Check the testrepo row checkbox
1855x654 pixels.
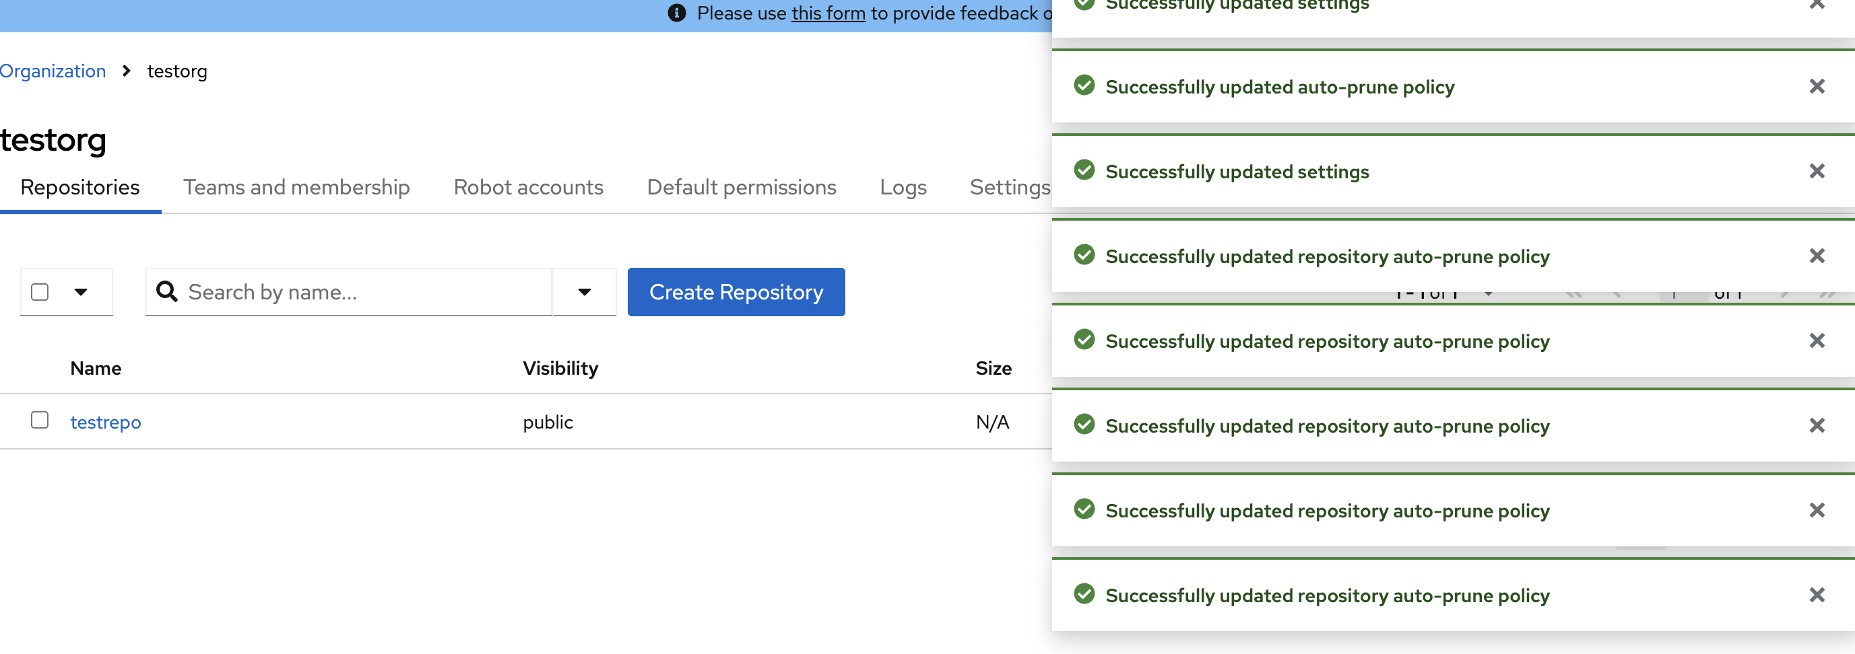(x=40, y=421)
